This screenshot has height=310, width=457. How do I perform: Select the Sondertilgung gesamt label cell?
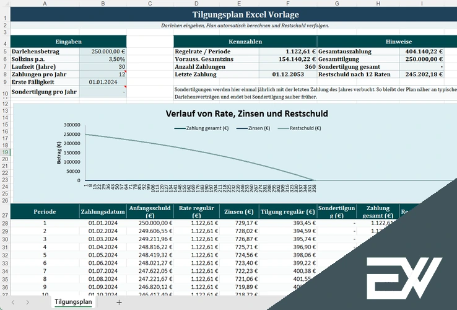click(x=358, y=66)
